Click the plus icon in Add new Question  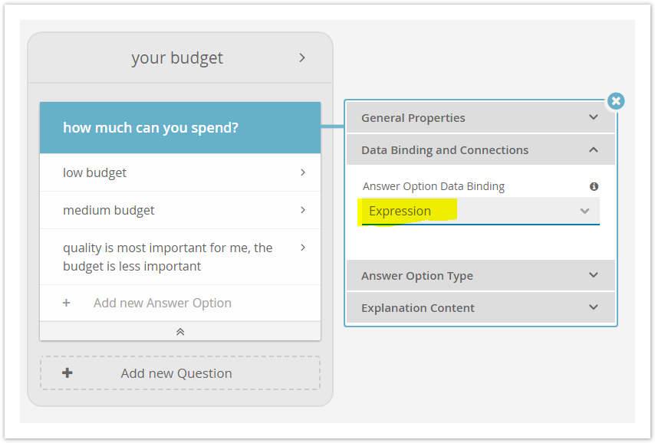click(67, 372)
